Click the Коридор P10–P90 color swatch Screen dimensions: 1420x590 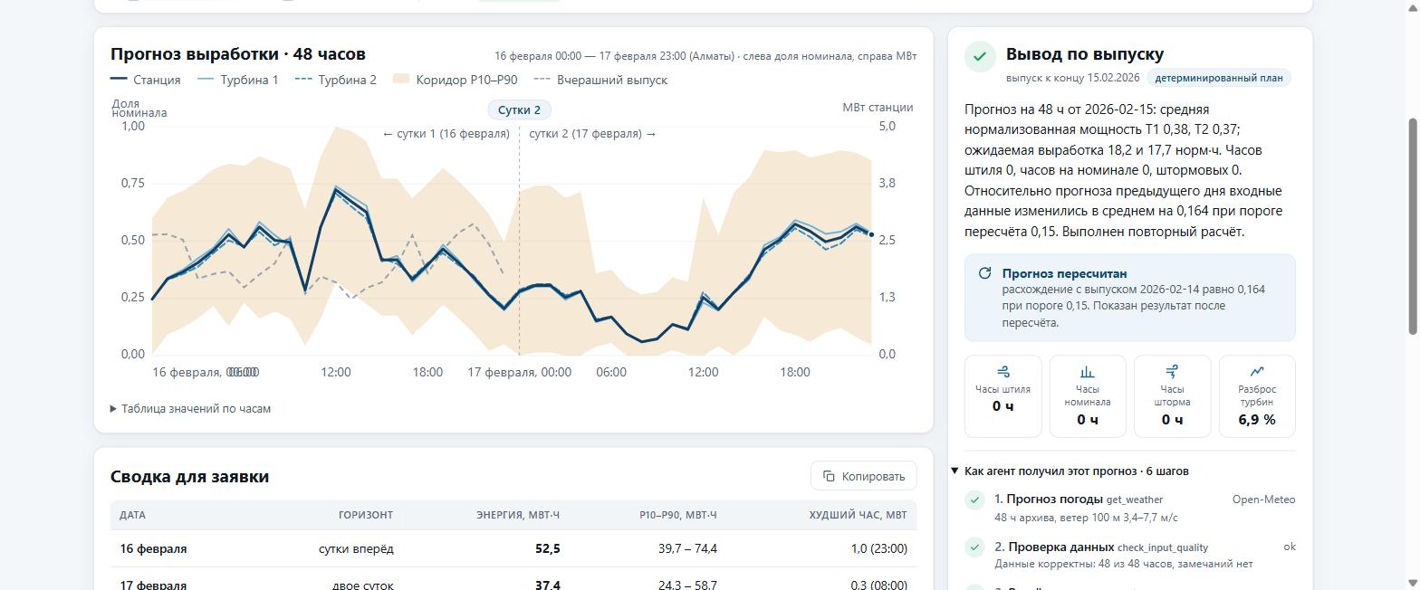pos(401,80)
